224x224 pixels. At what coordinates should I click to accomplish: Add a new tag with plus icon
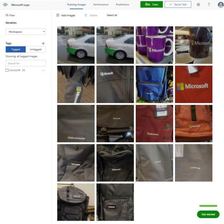43,43
